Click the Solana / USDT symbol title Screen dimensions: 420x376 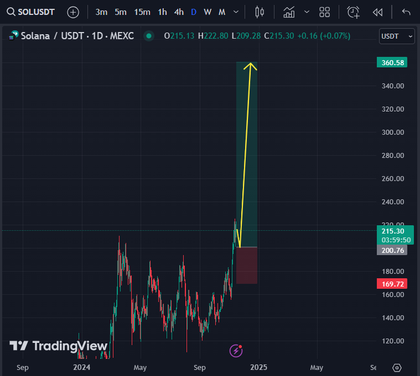pyautogui.click(x=77, y=36)
